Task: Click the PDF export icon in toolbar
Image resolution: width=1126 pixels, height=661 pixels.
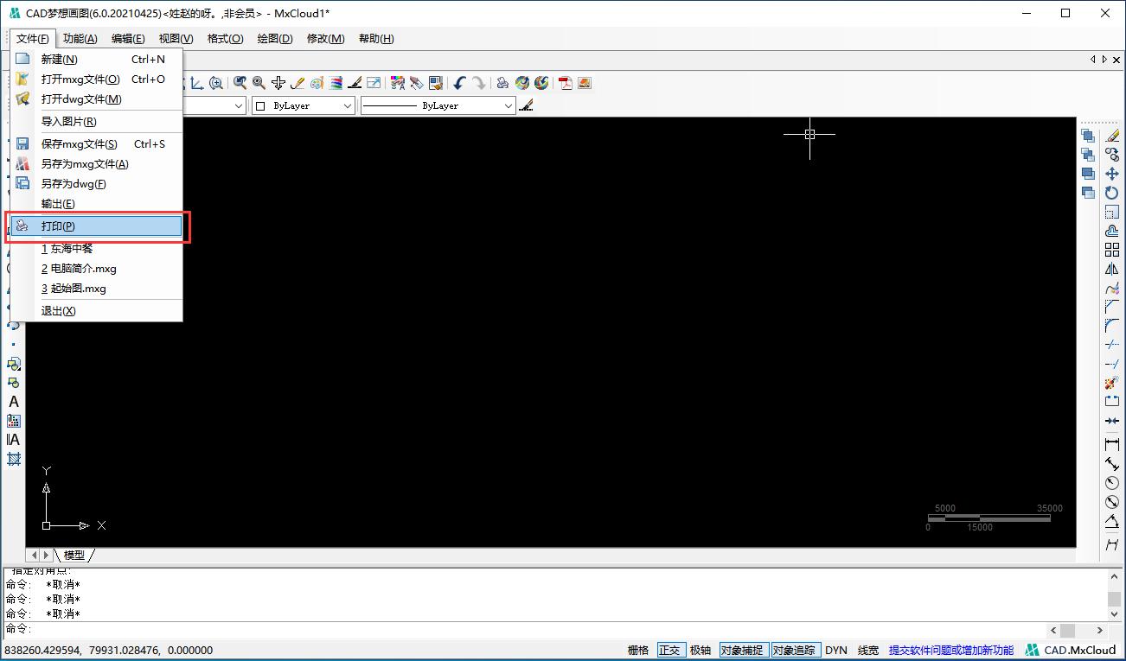Action: pyautogui.click(x=566, y=83)
